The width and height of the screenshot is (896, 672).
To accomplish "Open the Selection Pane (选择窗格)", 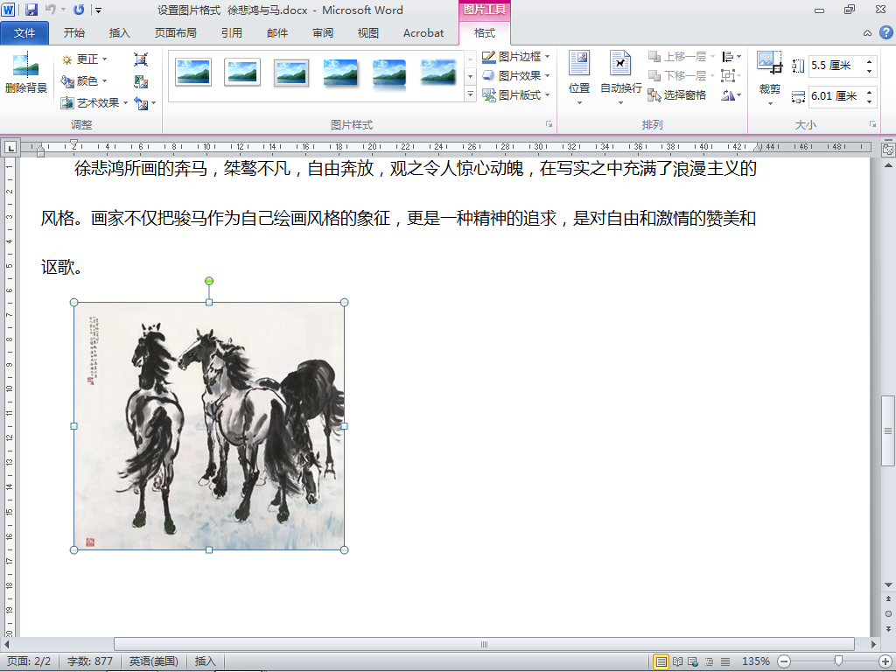I will click(677, 94).
